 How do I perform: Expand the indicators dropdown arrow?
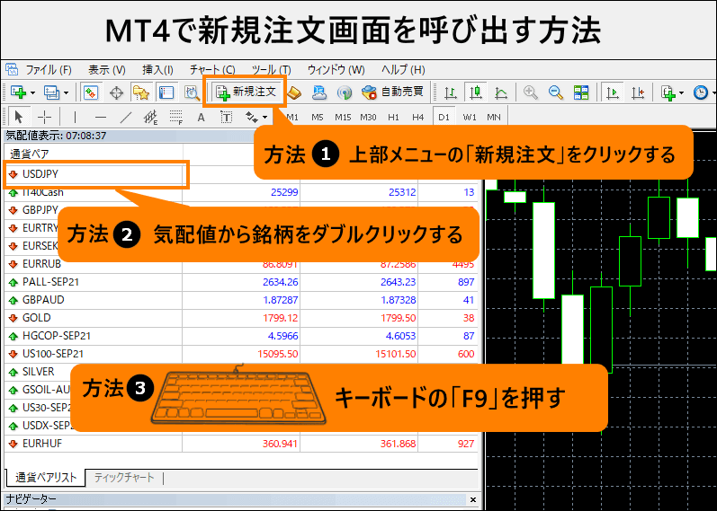(x=682, y=93)
